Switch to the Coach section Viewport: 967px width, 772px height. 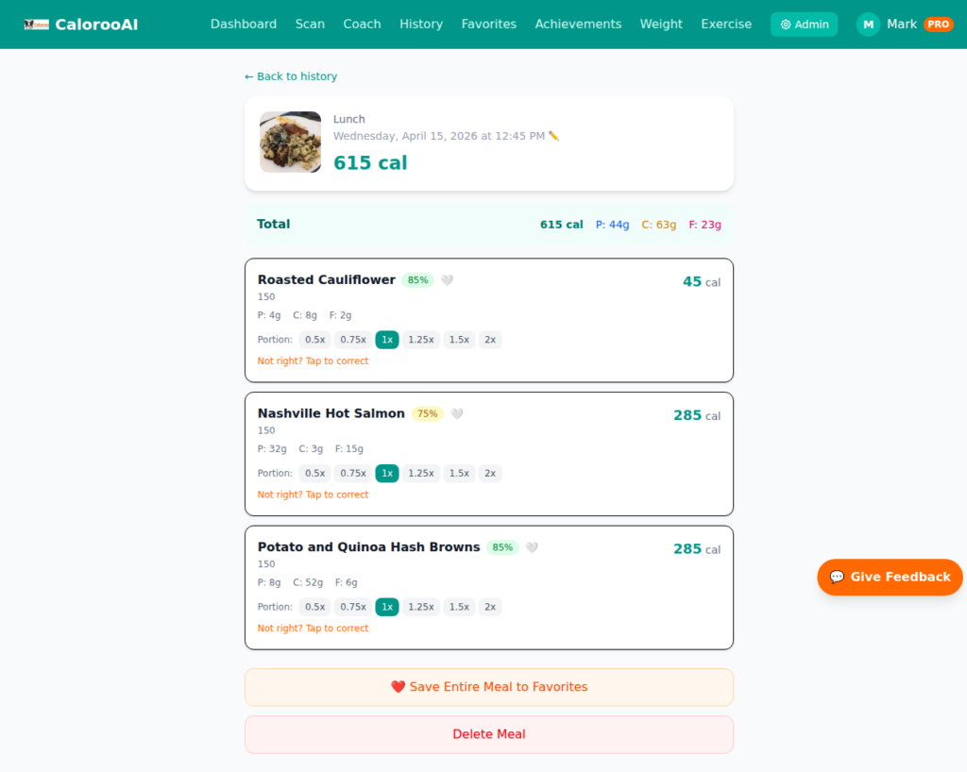pos(362,25)
